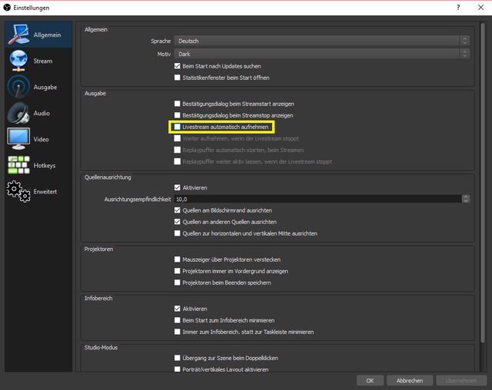This screenshot has width=492, height=390.
Task: Enable 'Übergang zur Szene beim Doppelklicken'
Action: (178, 358)
